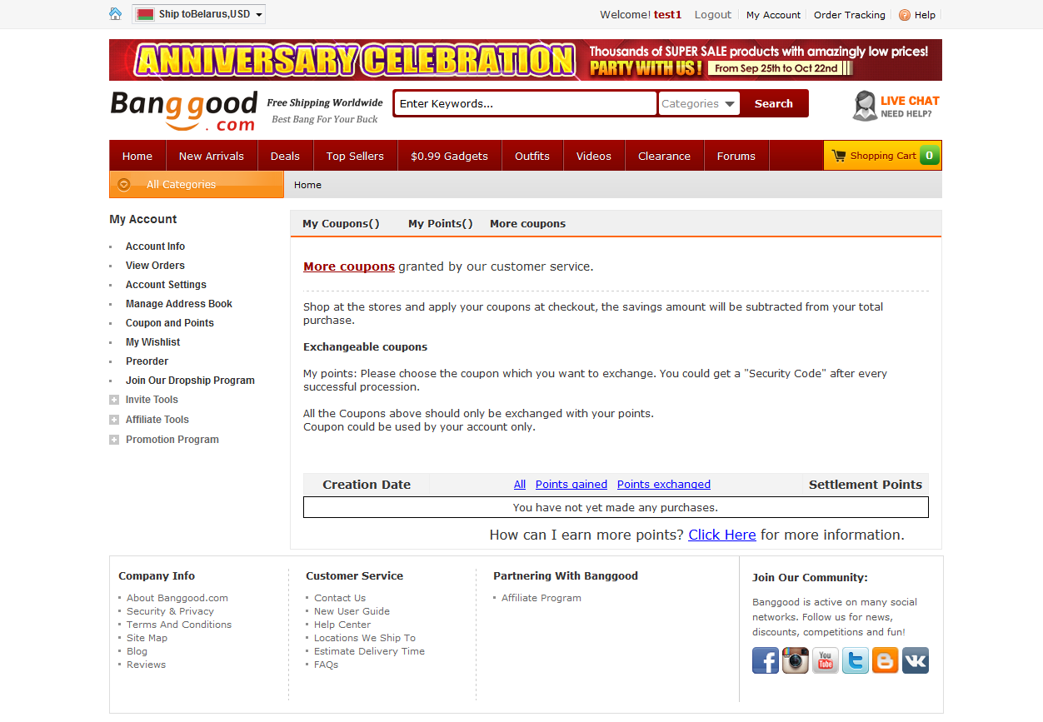Open the VK social icon
This screenshot has height=722, width=1043.
[x=916, y=660]
